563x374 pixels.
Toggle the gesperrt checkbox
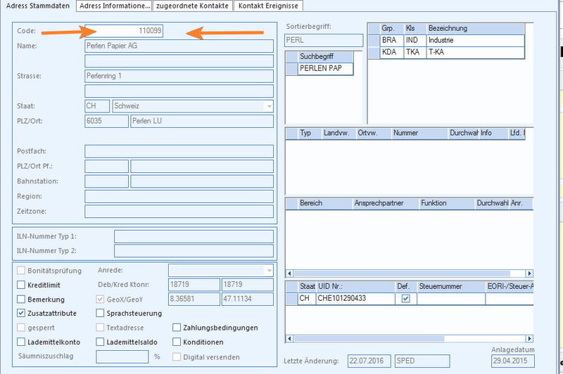pyautogui.click(x=21, y=328)
